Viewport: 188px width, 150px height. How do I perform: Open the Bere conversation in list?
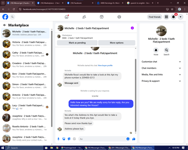point(26,75)
